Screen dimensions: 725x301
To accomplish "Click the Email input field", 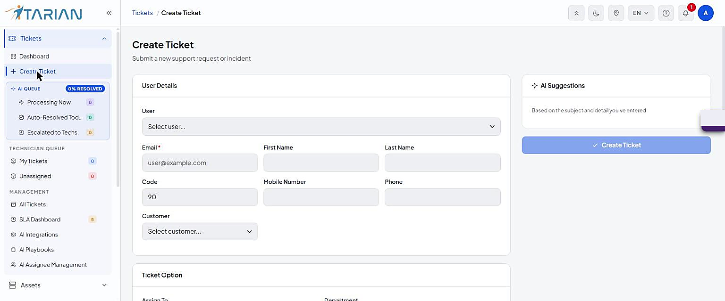I will (200, 163).
